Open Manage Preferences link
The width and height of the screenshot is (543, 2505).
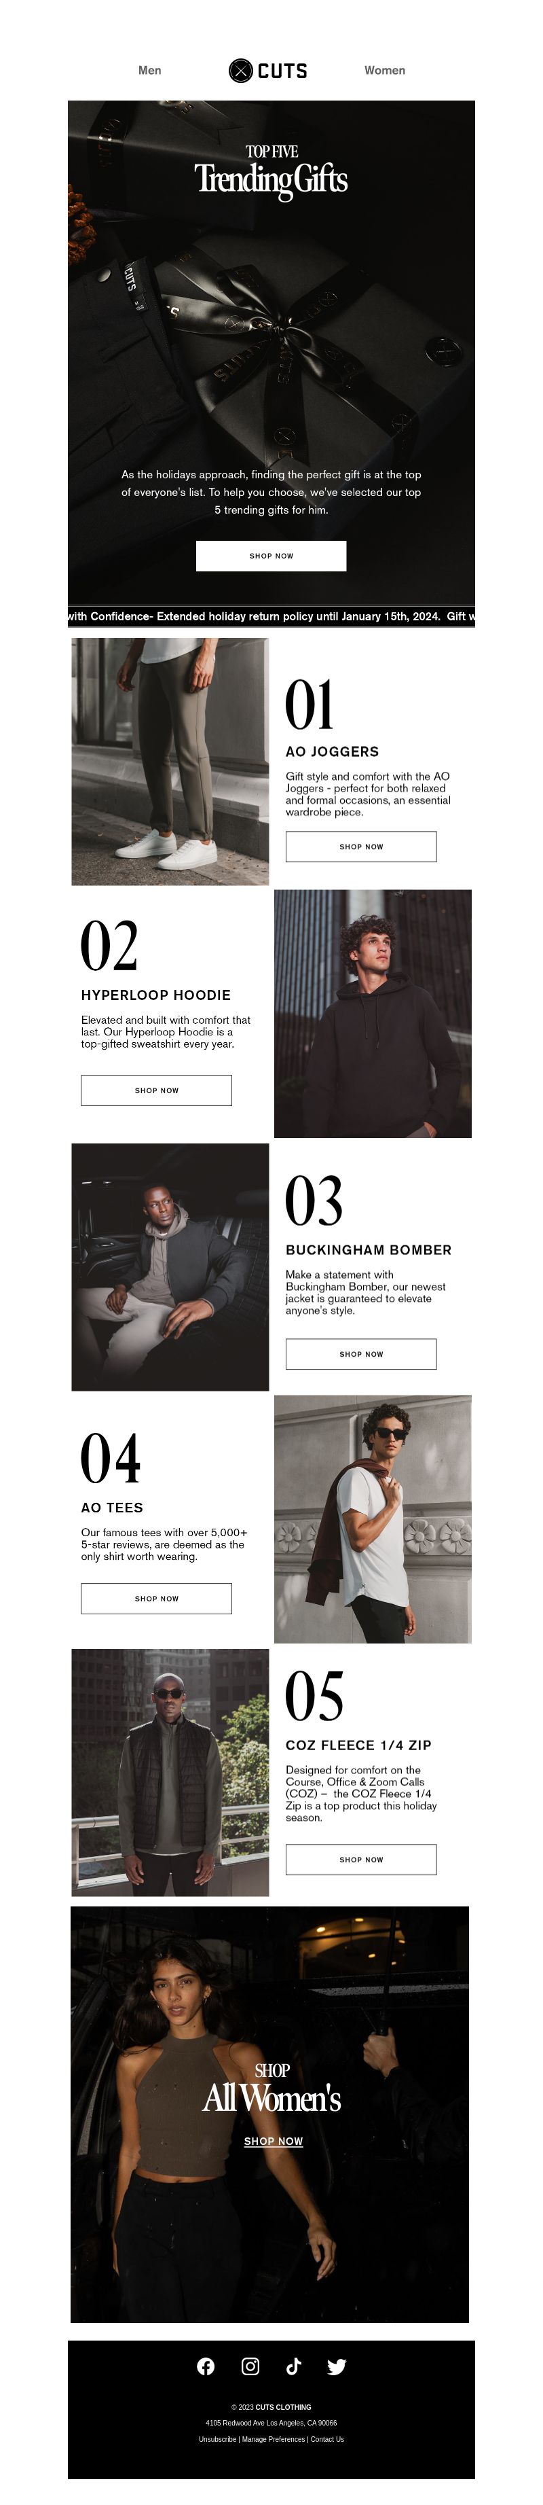(273, 2439)
